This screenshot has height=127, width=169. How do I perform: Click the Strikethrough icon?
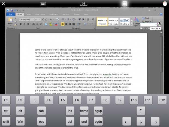tap(34, 24)
